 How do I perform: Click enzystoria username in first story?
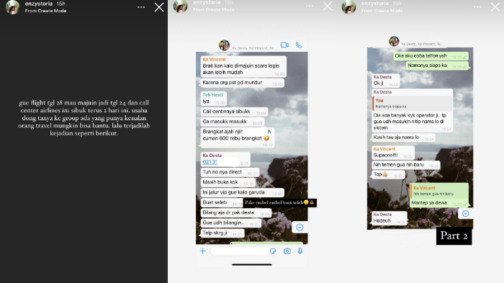coord(39,4)
